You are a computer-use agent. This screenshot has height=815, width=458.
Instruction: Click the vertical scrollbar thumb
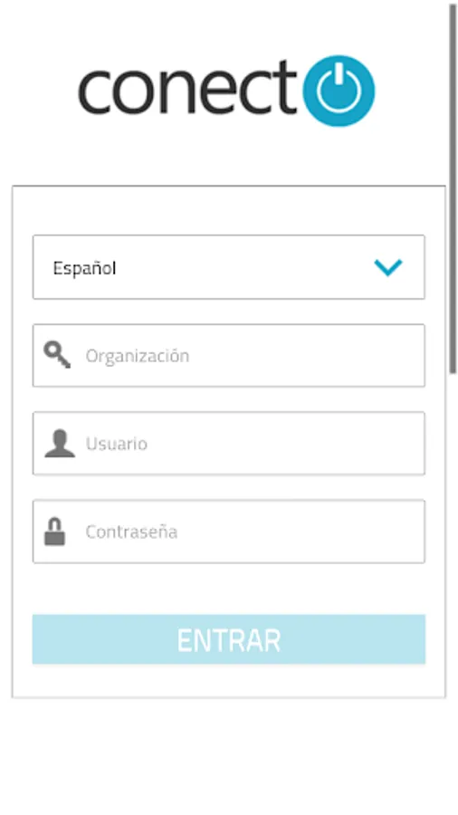tap(453, 188)
